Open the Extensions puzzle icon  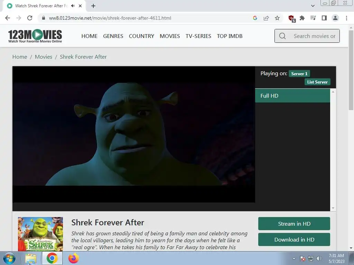pos(302,18)
